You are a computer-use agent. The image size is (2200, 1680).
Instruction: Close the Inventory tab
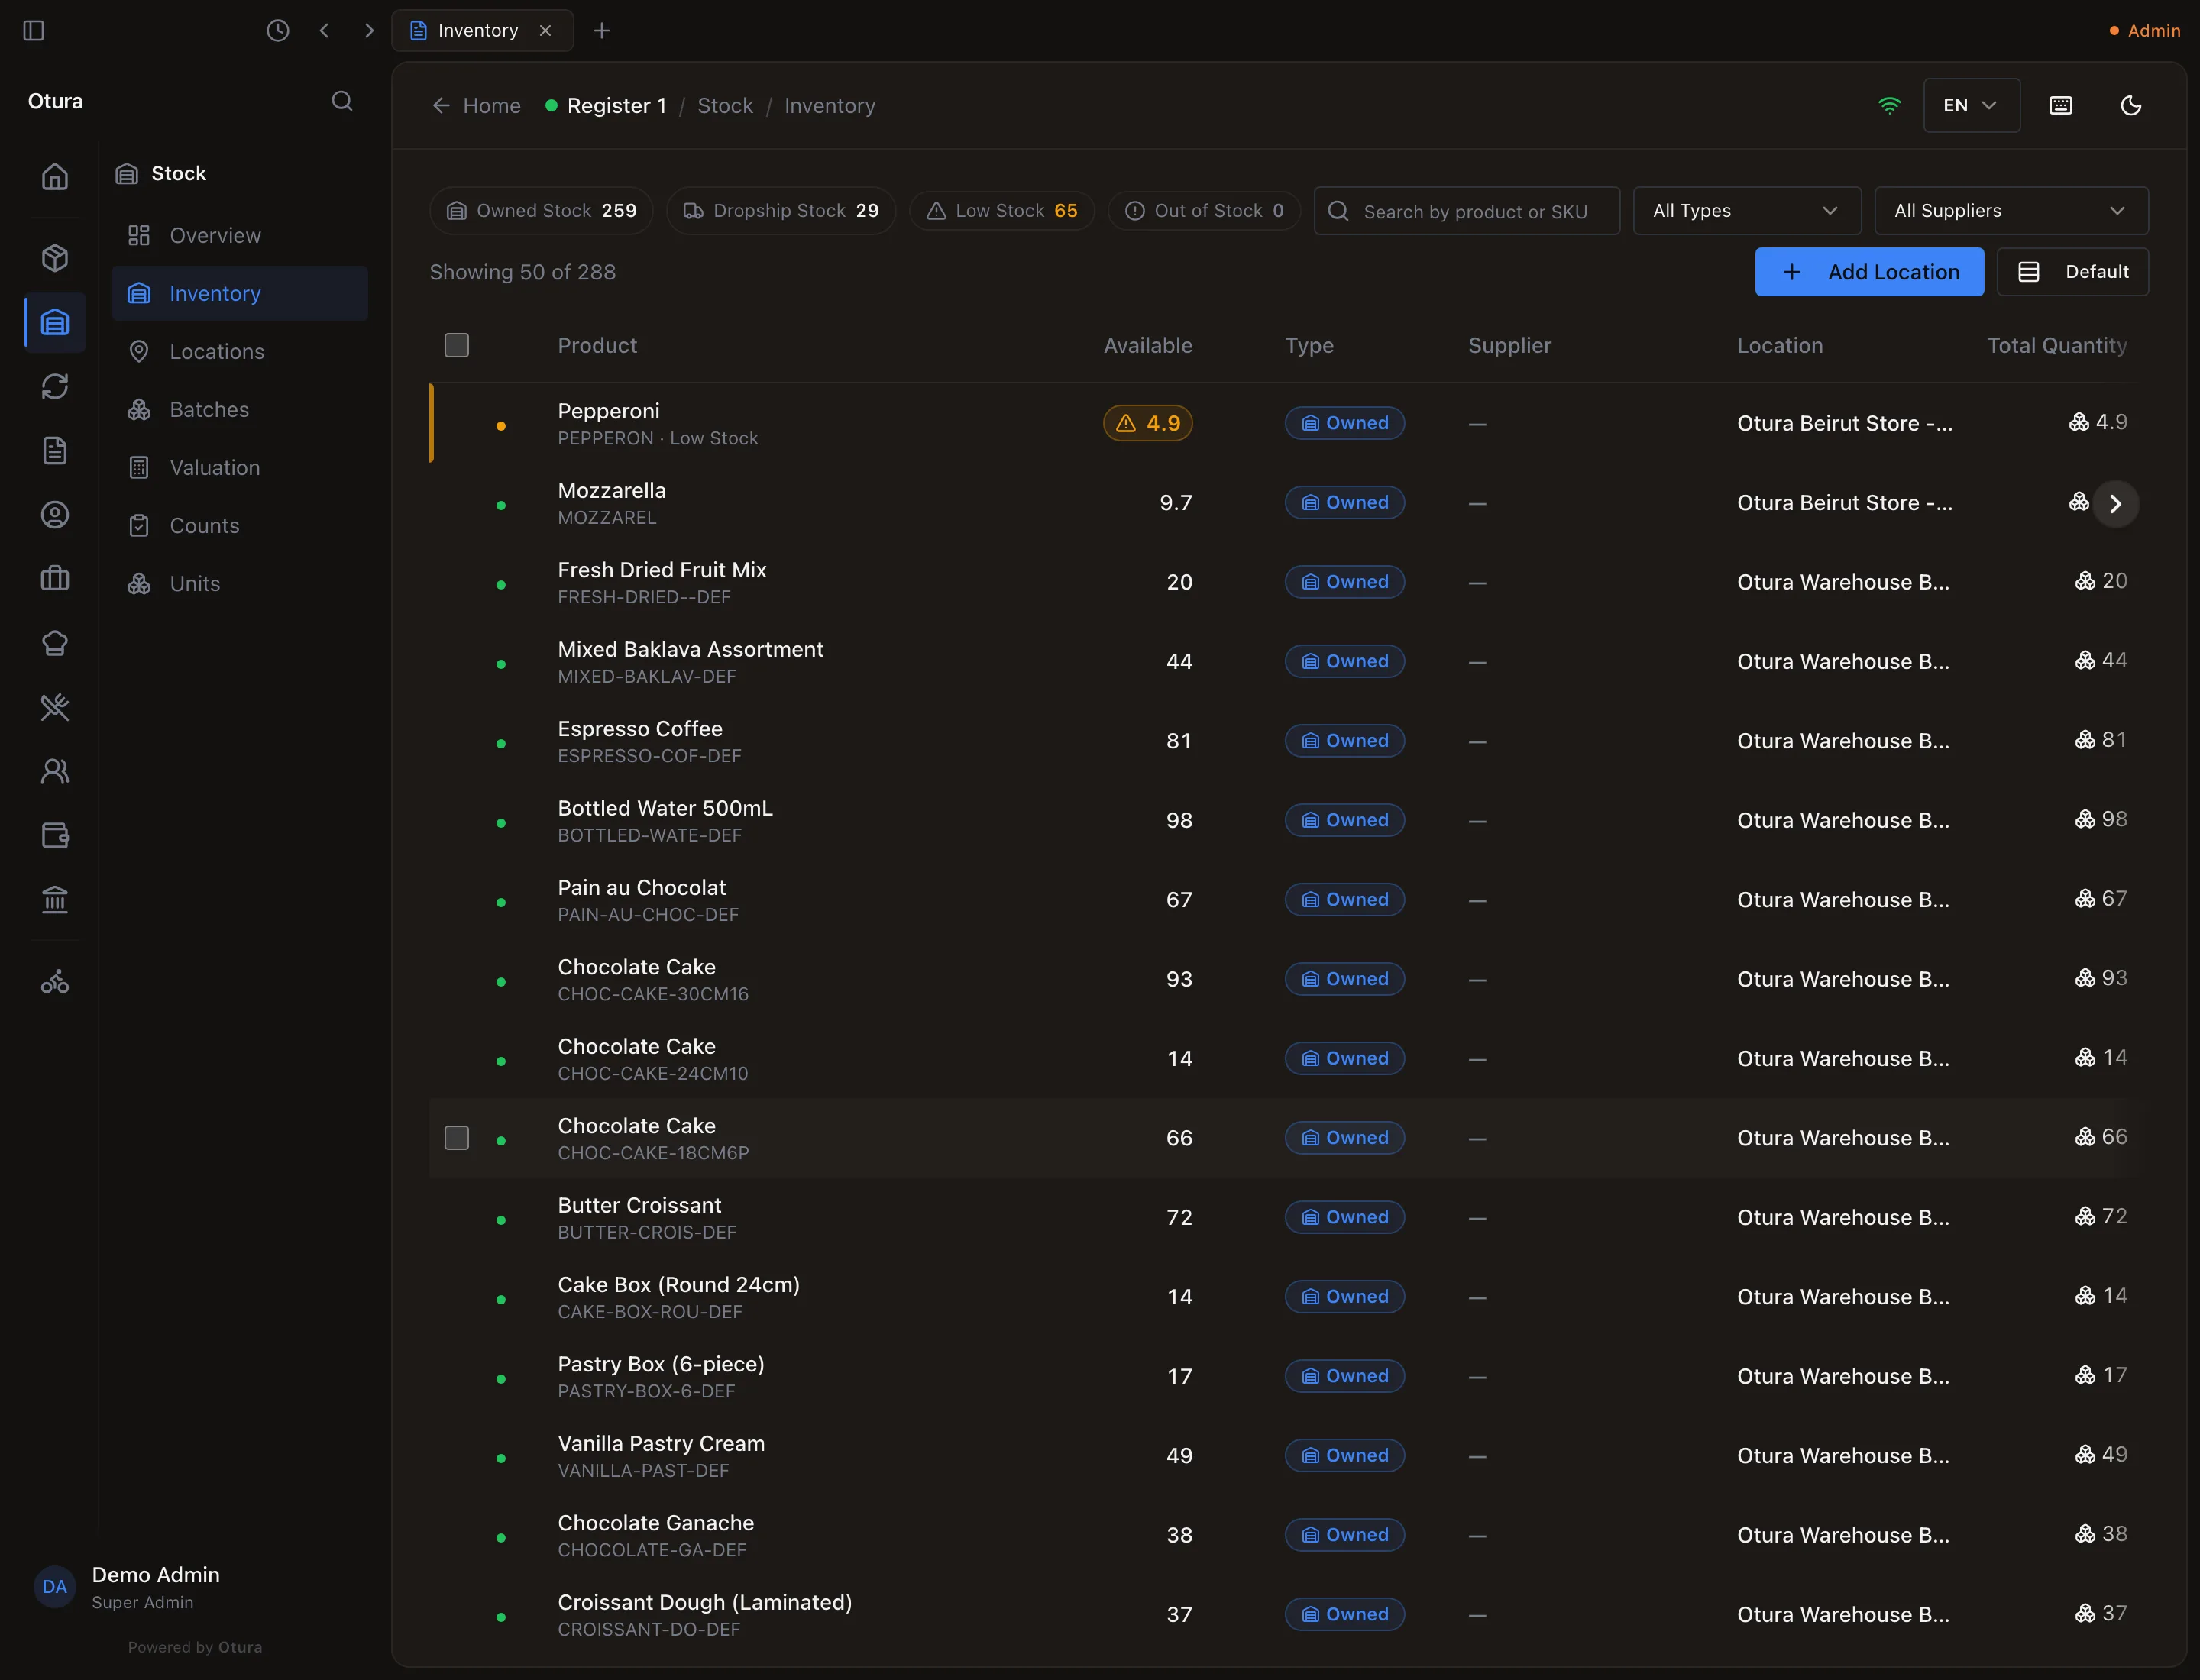(x=545, y=31)
